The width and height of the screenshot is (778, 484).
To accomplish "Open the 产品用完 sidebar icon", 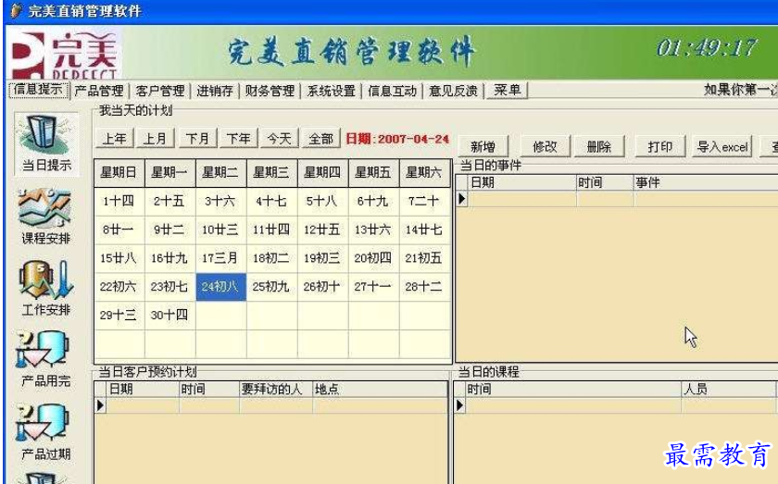I will (x=45, y=359).
